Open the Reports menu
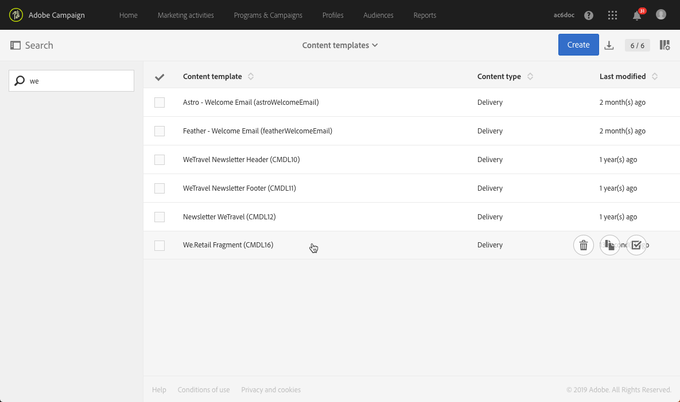The image size is (680, 402). click(425, 15)
